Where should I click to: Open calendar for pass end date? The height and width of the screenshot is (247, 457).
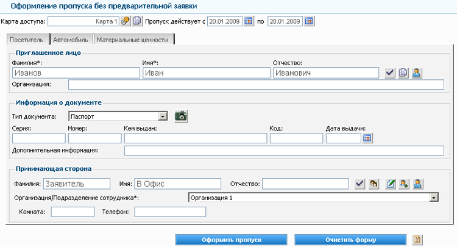pos(309,21)
